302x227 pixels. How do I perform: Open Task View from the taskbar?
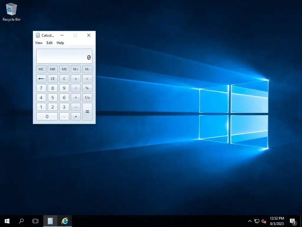35,221
